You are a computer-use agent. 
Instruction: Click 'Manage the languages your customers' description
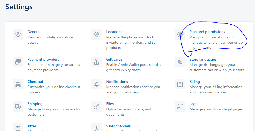(x=217, y=67)
